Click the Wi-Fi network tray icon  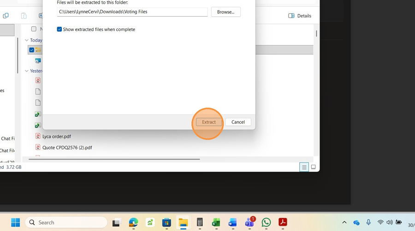click(x=380, y=222)
